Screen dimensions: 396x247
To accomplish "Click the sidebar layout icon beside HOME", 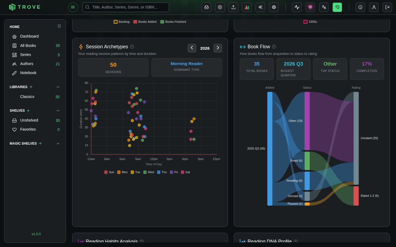I will click(59, 26).
